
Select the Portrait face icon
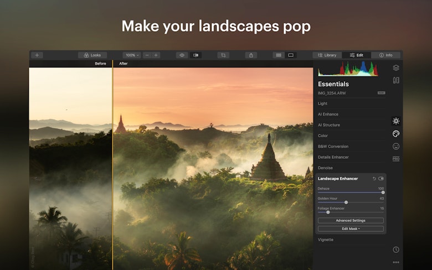[x=396, y=147]
